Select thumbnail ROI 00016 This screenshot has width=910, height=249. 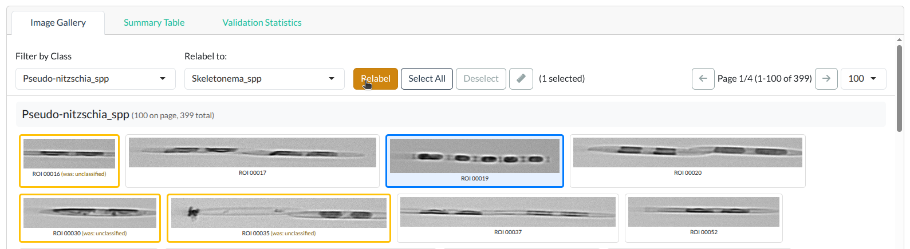(x=69, y=154)
